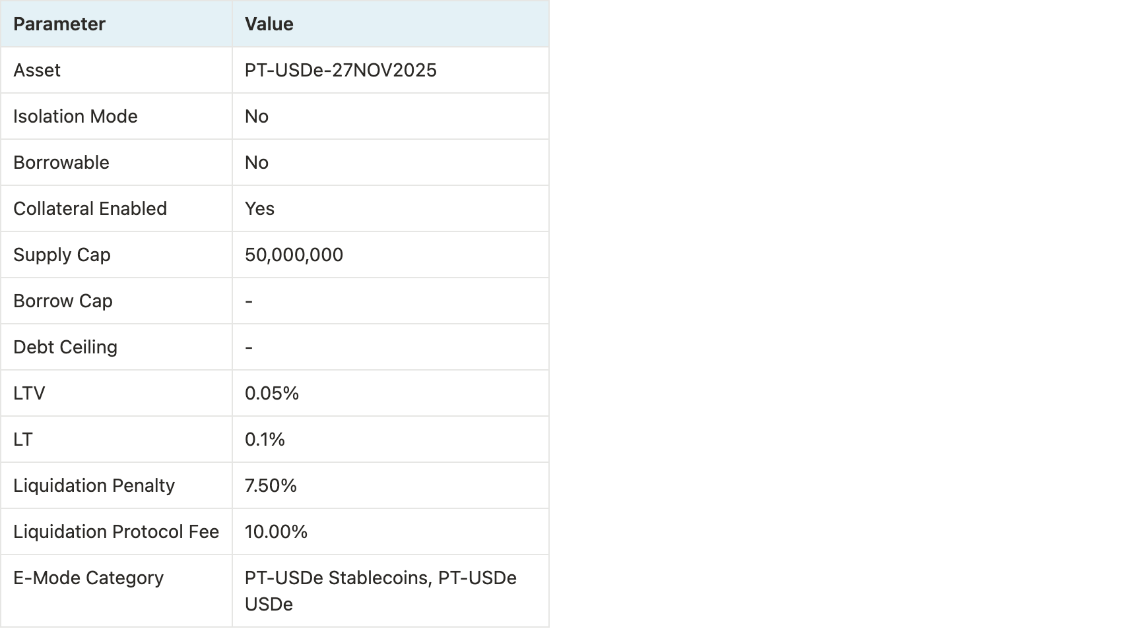Select the Borrowable parameter cell
The image size is (1143, 629).
61,163
